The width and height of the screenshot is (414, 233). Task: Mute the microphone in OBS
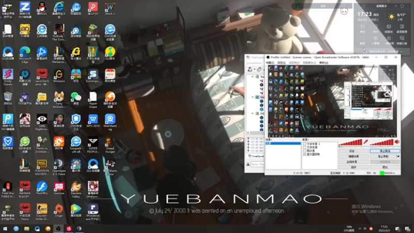pyautogui.click(x=366, y=142)
